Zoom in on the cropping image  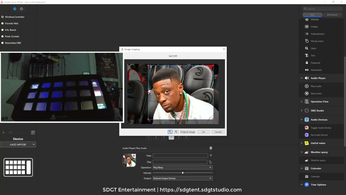tap(170, 132)
